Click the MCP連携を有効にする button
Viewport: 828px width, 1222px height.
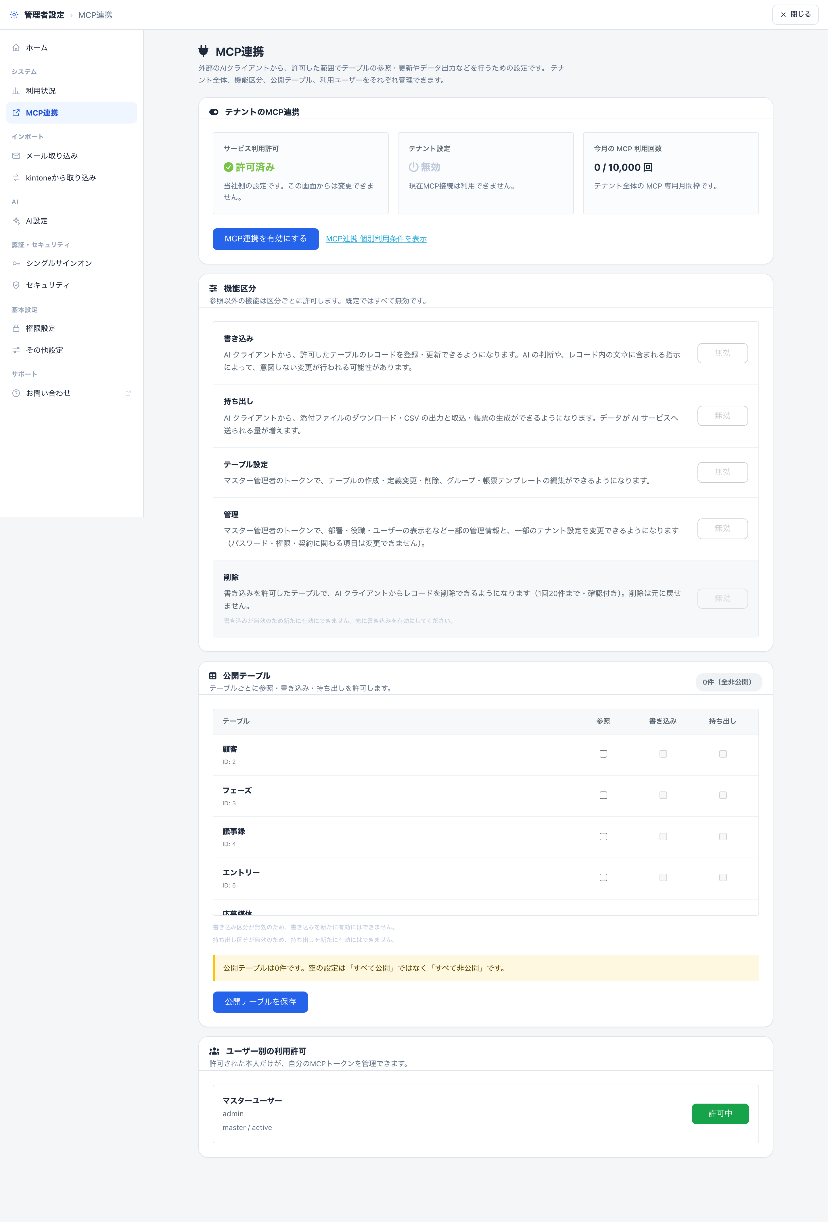coord(266,239)
